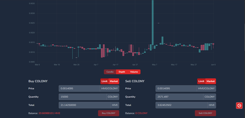Screen dimensions: 245x118
Task: Click the Buy COLONY quantity field showing 15000
Action: [x=83, y=97]
